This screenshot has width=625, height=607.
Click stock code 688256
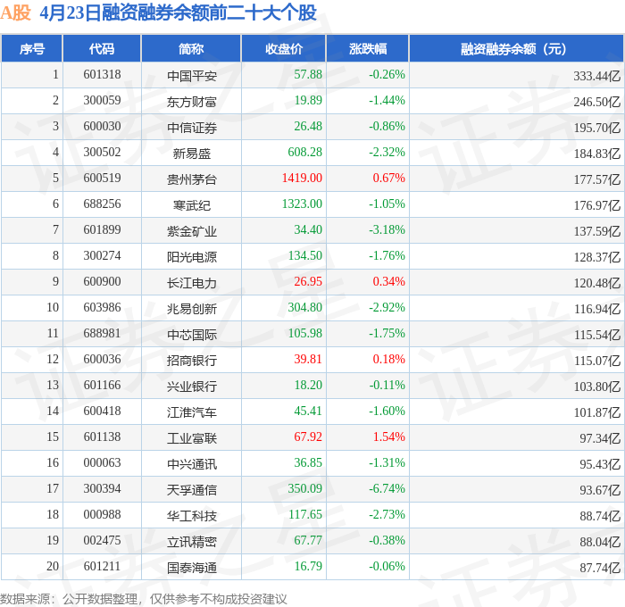tap(102, 204)
